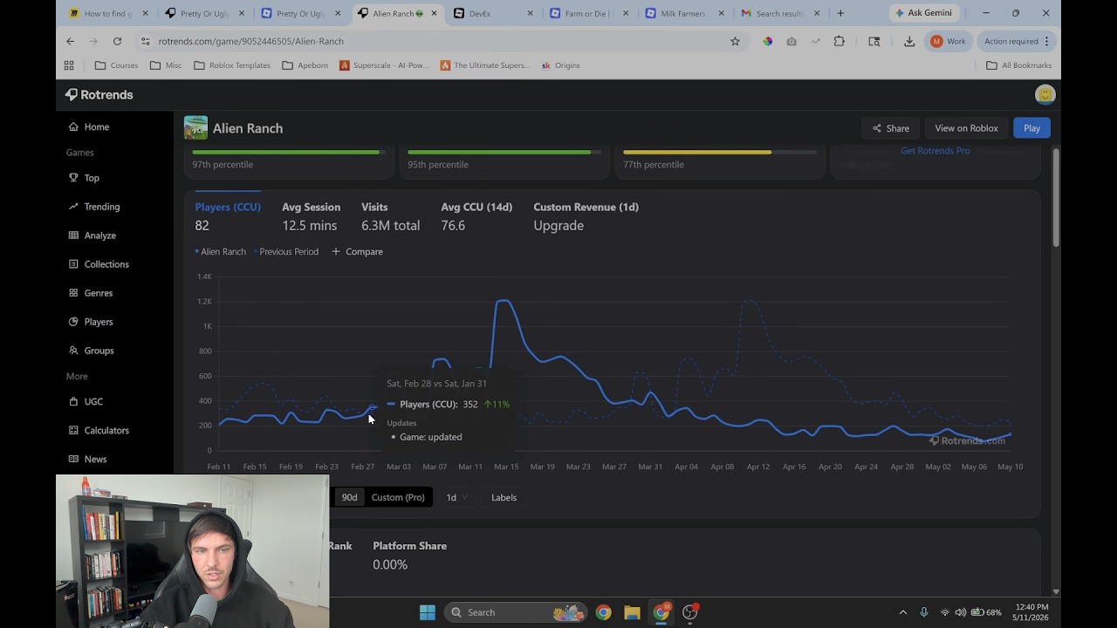
Task: Open the Courses bookmark folder
Action: coord(116,65)
